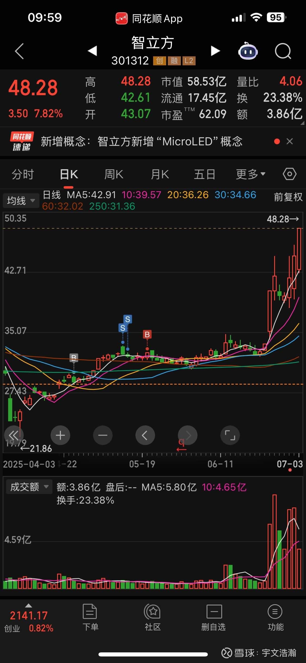Expand the 成交额 indicator dropdown
306x663 pixels.
(29, 487)
